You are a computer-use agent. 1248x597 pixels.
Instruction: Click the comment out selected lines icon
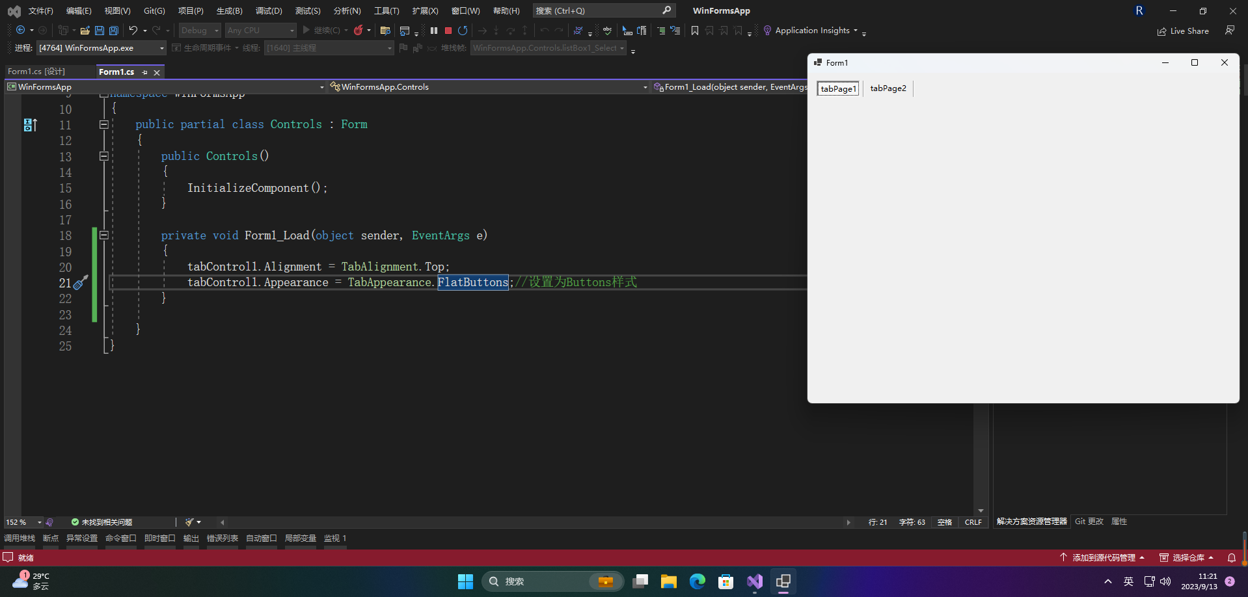661,30
